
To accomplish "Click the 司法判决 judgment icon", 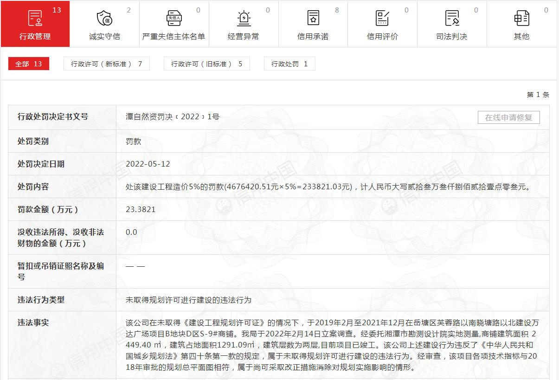I will [x=451, y=17].
